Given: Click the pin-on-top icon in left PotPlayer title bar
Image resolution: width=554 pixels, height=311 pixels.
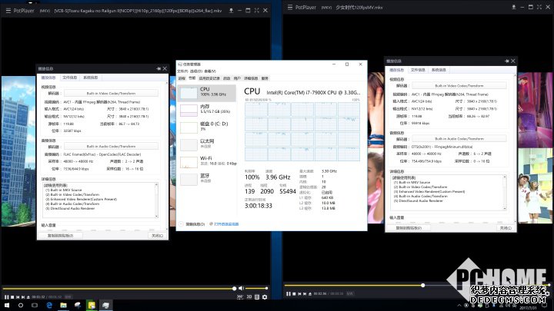Looking at the screenshot, I should coord(231,11).
